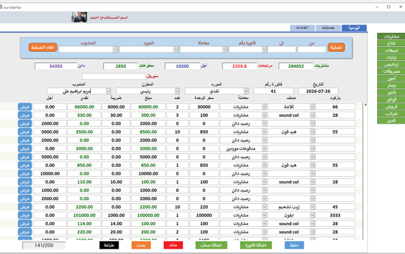Open the اعدادات tab
The width and height of the screenshot is (405, 254).
pyautogui.click(x=302, y=28)
